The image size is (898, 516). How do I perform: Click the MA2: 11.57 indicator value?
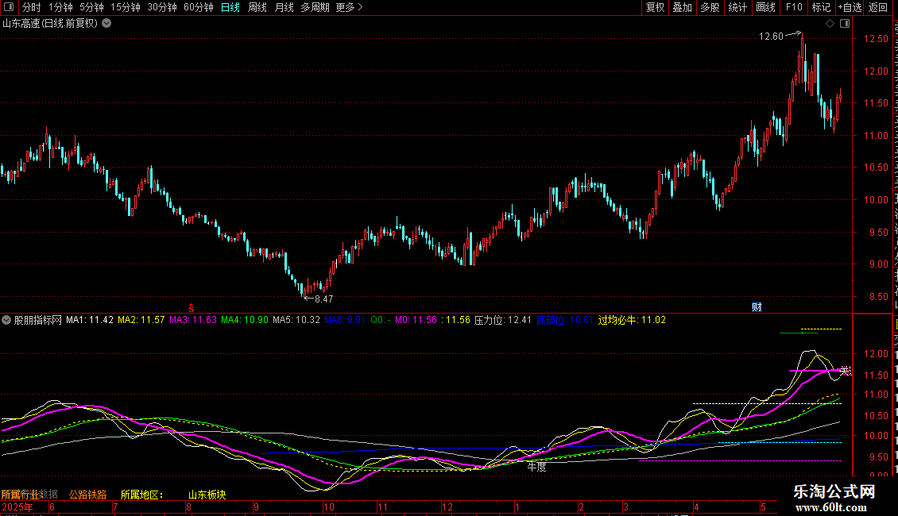141,321
